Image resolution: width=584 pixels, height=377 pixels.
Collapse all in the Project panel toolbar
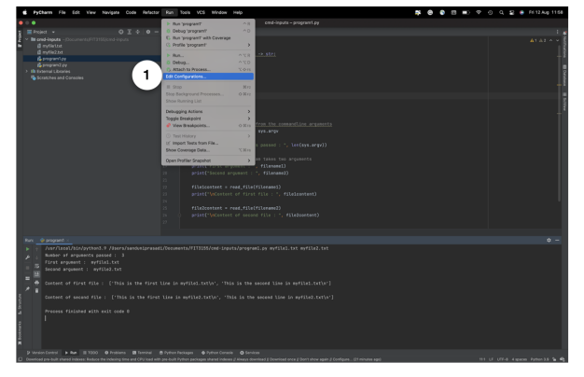(138, 32)
